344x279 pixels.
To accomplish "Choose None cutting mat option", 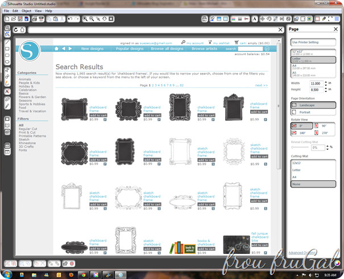I will click(313, 184).
